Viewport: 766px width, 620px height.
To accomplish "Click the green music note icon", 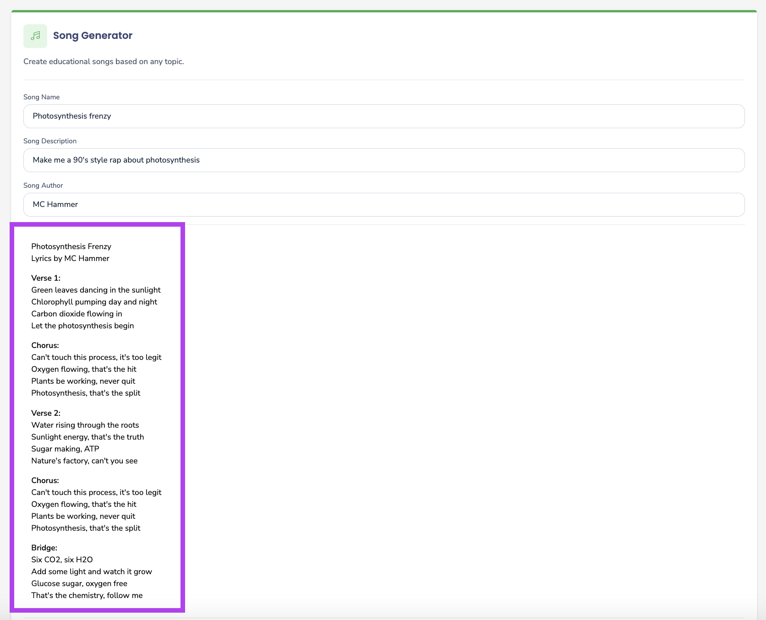I will click(x=35, y=36).
